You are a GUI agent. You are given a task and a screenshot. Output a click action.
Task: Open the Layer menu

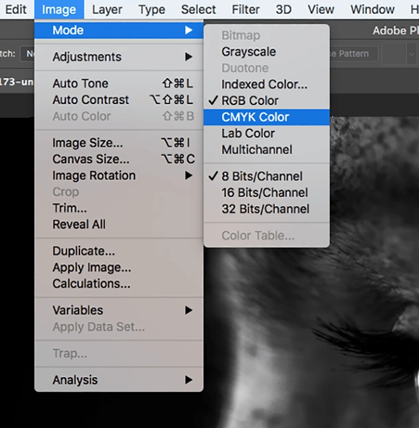[x=107, y=10]
